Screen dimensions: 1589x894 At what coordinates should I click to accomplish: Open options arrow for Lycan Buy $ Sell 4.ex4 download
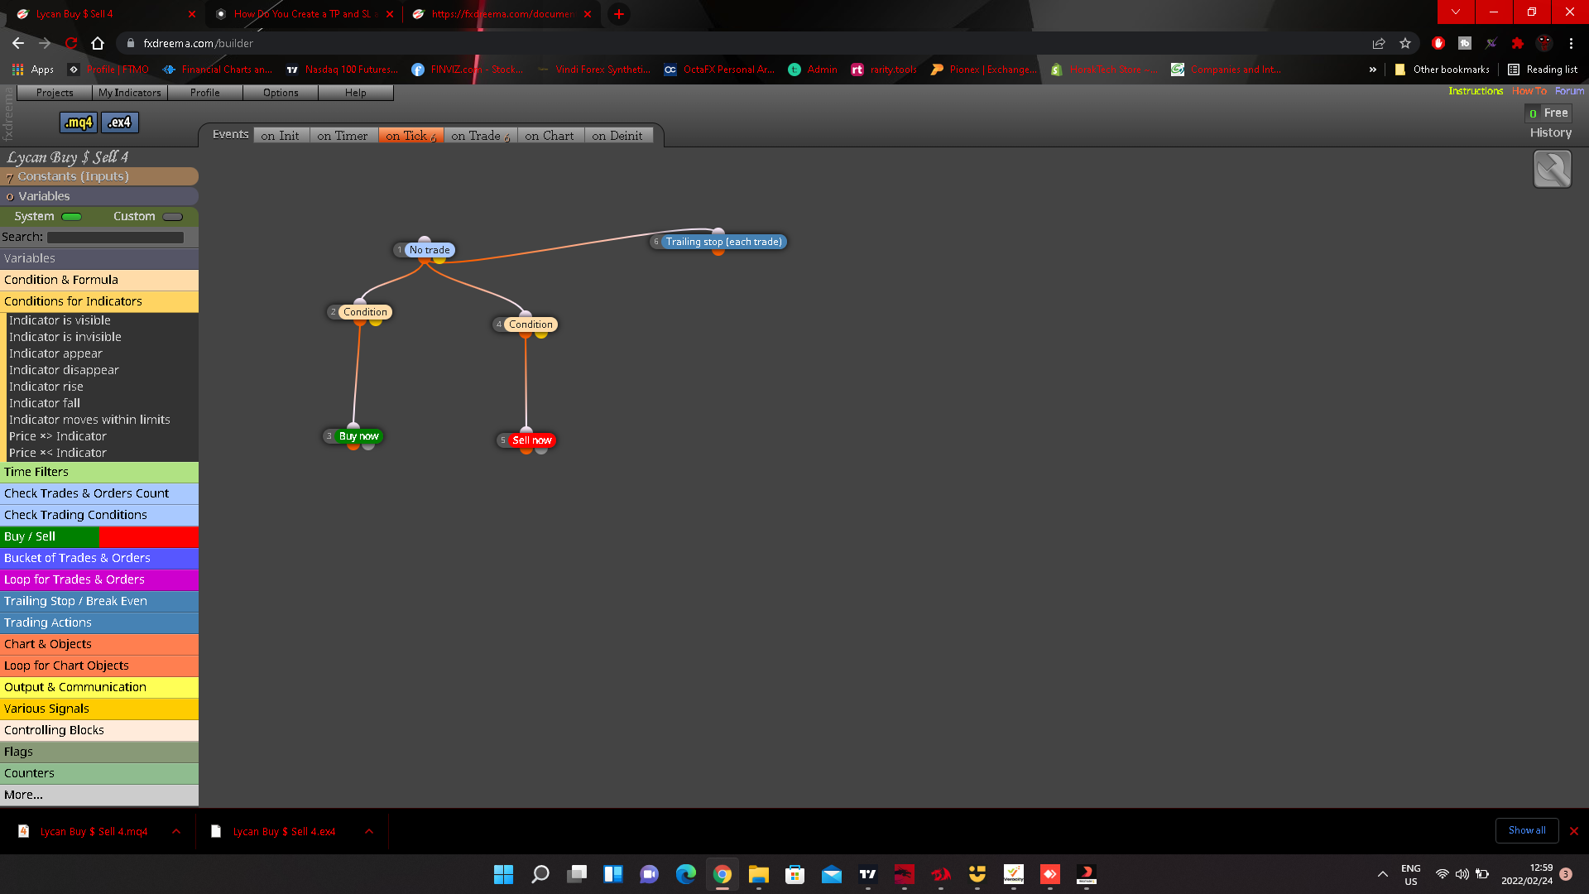[369, 831]
